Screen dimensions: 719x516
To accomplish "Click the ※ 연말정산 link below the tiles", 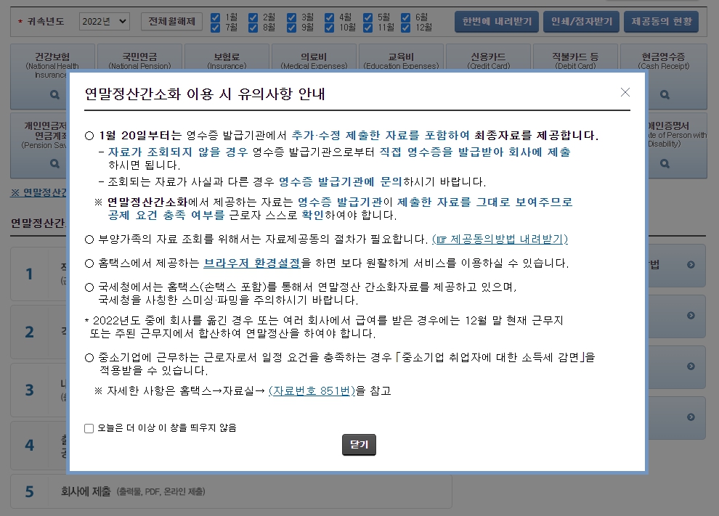I will (x=38, y=192).
